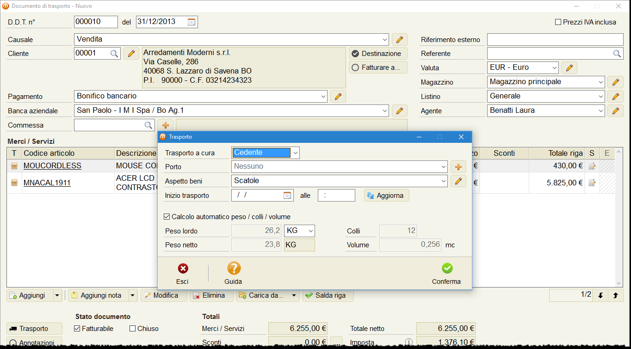Expand the Causale Vendita dropdown

tap(385, 39)
